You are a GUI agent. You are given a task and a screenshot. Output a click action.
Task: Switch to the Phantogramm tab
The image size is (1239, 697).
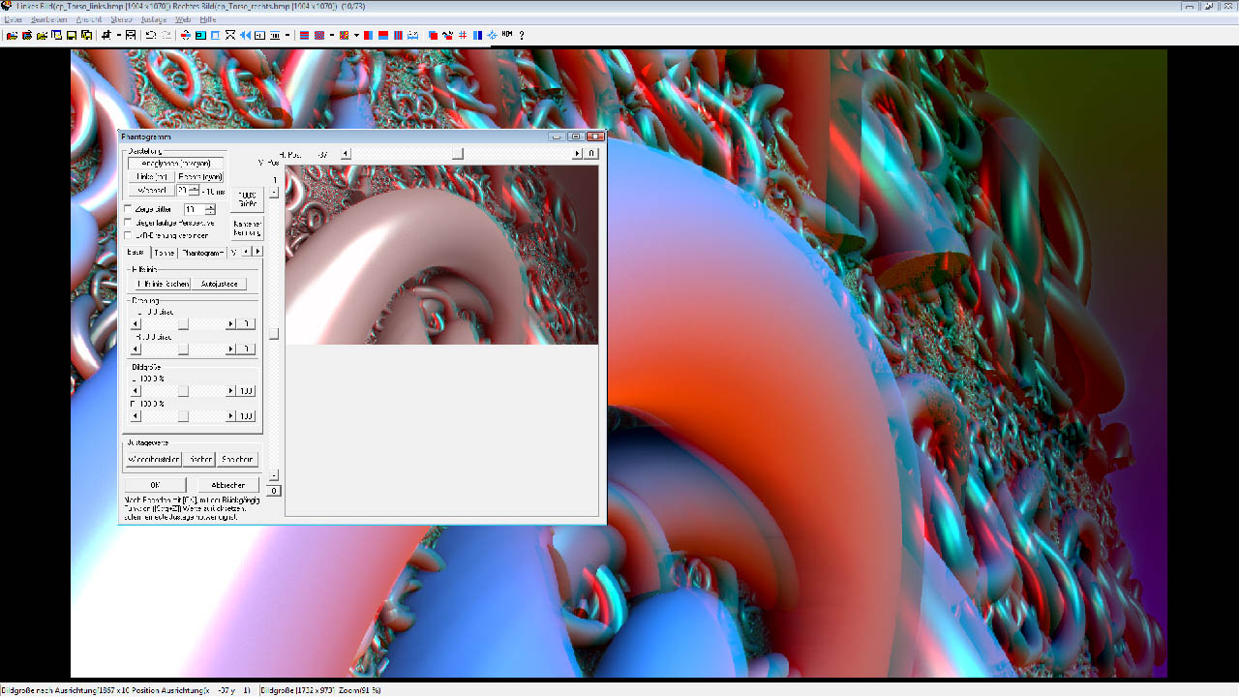point(203,253)
